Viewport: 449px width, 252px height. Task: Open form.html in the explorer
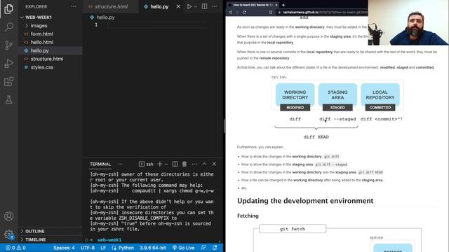tap(42, 34)
